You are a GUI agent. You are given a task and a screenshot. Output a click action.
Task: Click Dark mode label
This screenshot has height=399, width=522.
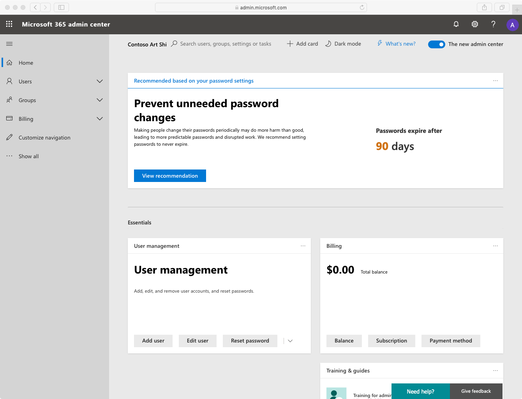tap(347, 44)
